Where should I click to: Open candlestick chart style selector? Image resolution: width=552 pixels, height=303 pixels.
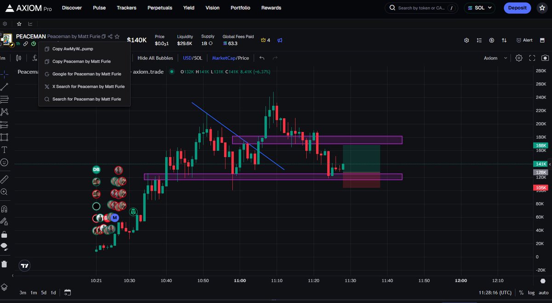[18, 58]
